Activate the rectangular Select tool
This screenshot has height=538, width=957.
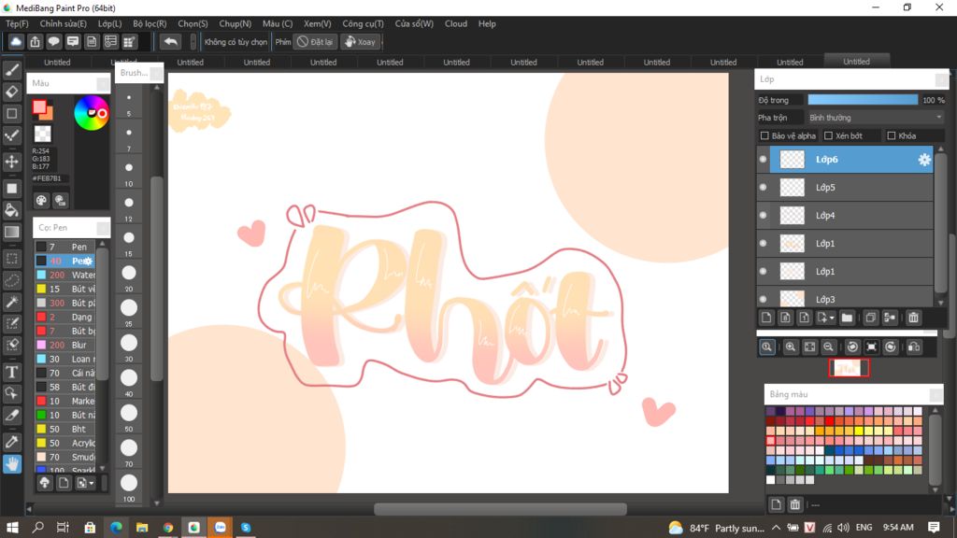[11, 259]
